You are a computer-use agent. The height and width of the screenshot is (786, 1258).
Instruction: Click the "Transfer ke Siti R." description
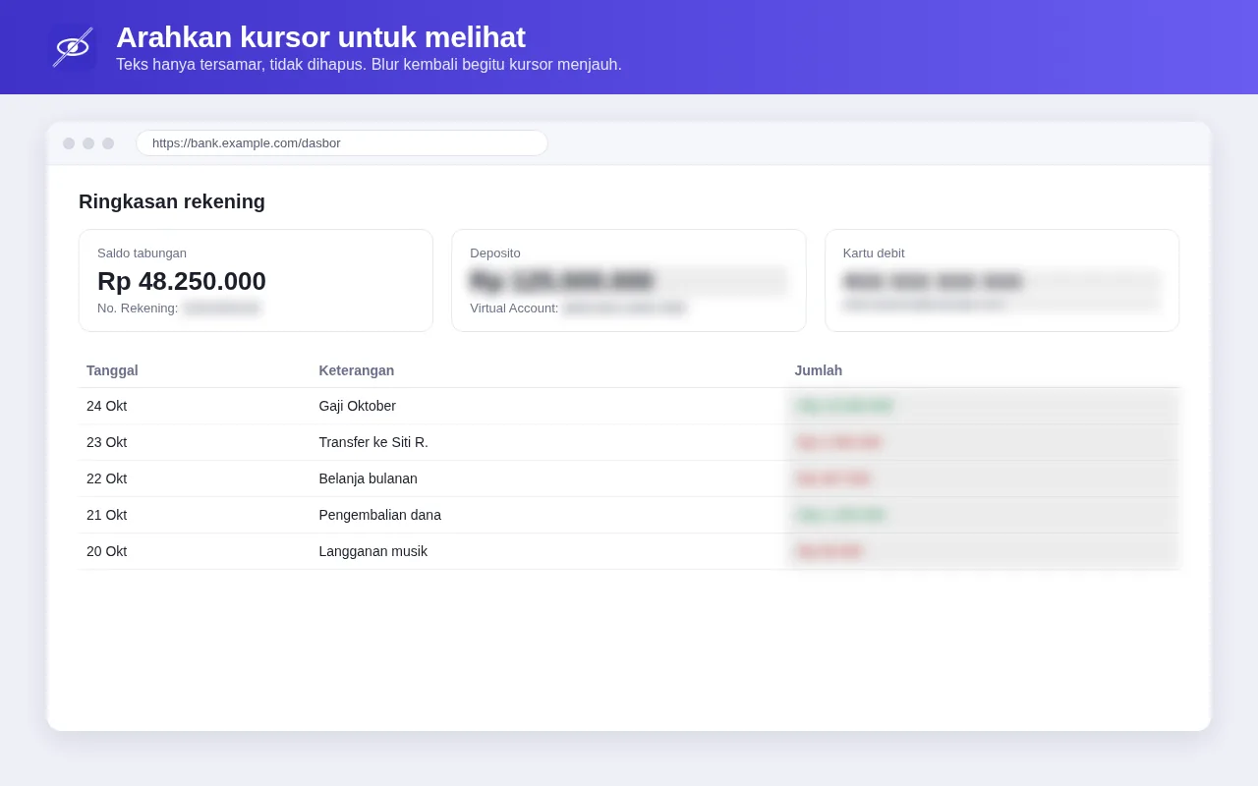(373, 442)
